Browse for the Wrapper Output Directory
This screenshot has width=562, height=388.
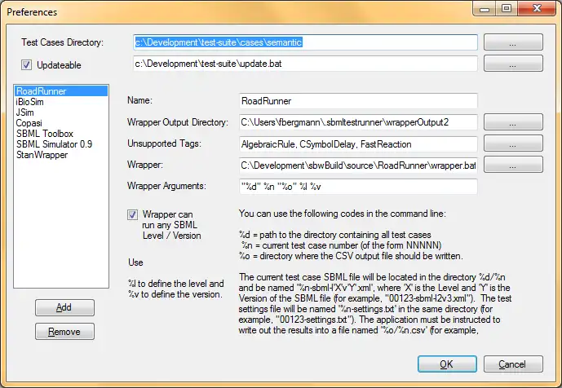[513, 122]
